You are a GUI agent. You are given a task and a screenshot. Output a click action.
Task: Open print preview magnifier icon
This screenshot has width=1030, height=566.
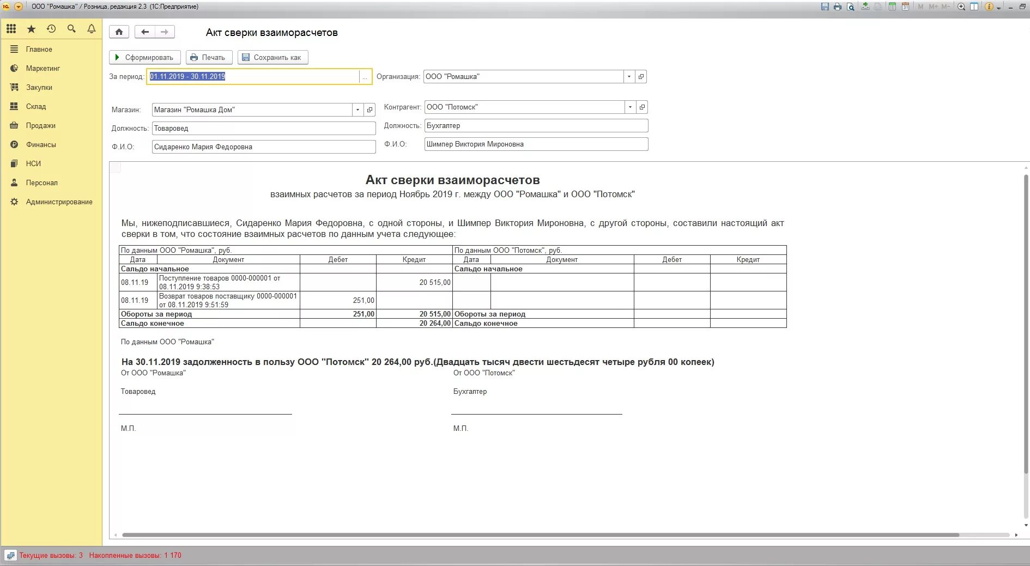[x=850, y=7]
